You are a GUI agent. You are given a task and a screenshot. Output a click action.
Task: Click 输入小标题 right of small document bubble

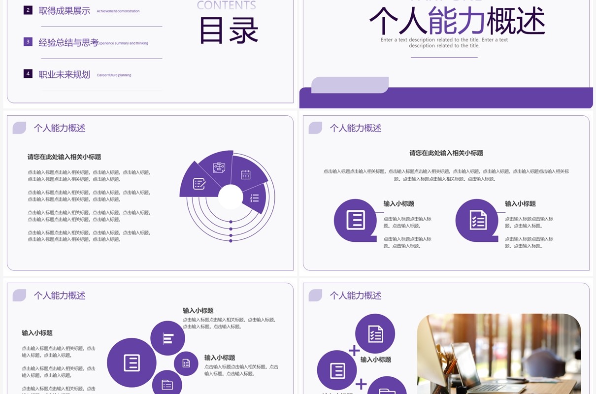click(x=220, y=358)
